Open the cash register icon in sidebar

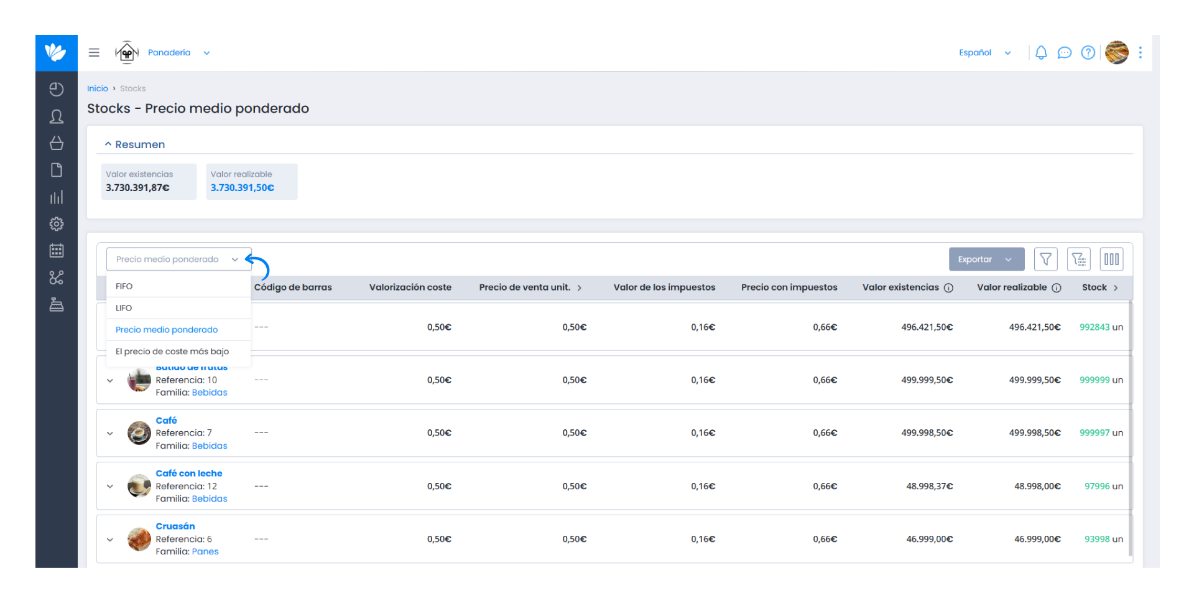tap(57, 304)
